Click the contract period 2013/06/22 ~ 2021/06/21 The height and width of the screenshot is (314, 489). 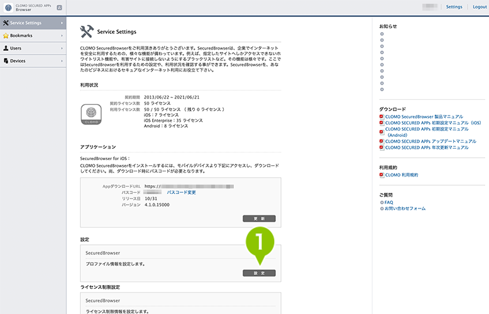point(172,97)
